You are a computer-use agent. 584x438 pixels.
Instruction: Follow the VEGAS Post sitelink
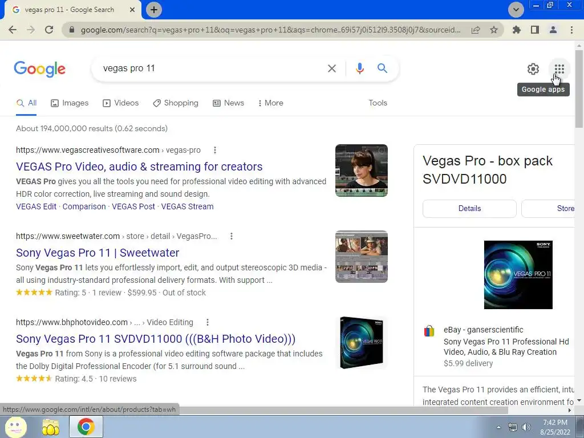tap(133, 206)
